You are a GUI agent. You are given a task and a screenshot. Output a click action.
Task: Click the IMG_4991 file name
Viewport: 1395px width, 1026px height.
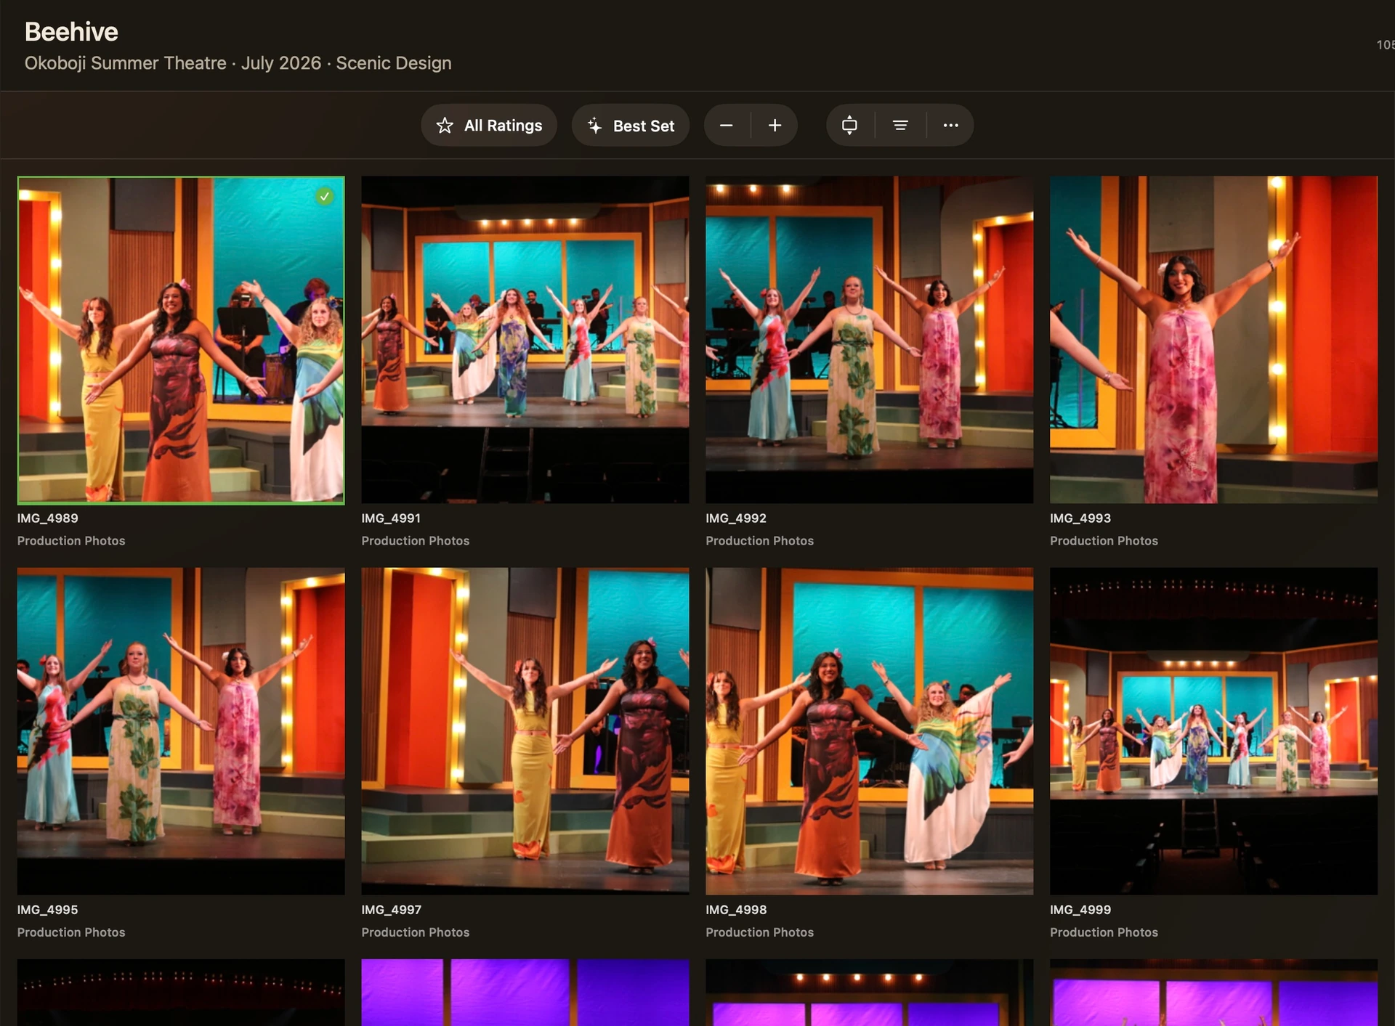point(392,518)
